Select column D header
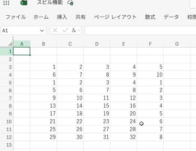196x151 pixels. 97,44
